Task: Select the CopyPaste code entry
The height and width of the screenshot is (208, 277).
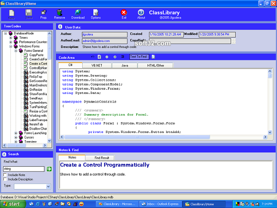Action: pos(36,55)
